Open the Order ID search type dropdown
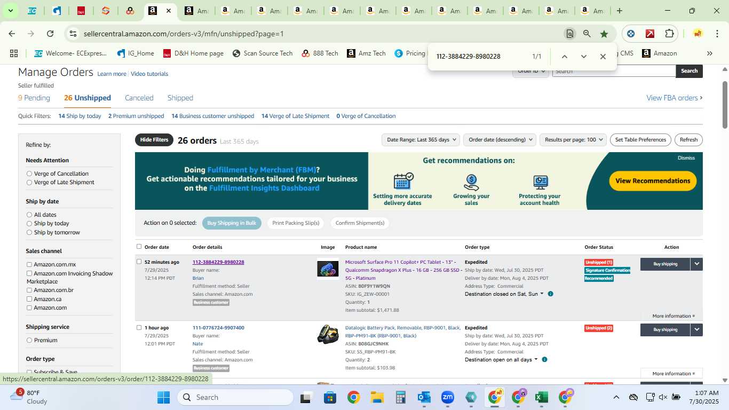 point(531,72)
